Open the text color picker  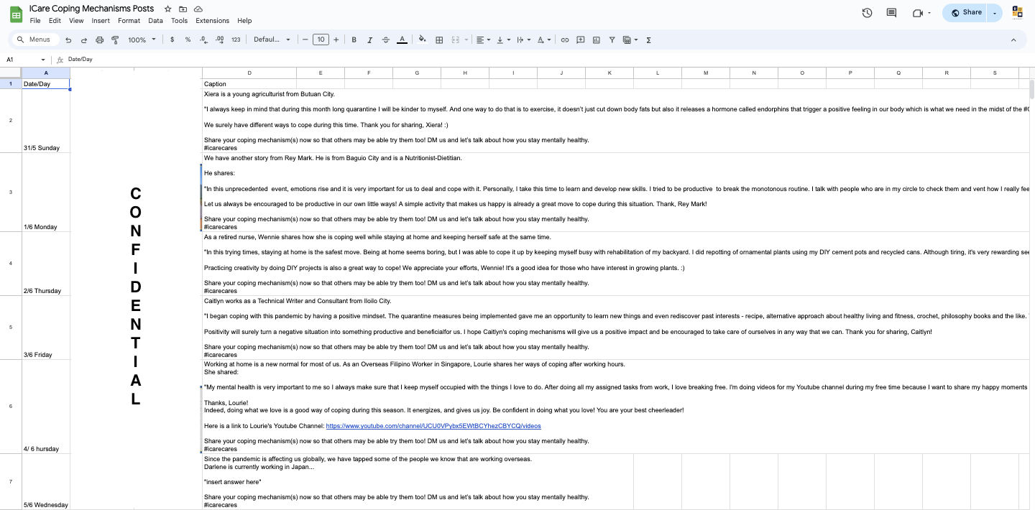402,40
